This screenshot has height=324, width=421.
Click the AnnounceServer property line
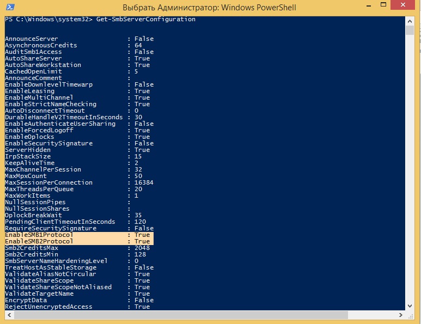coord(79,39)
